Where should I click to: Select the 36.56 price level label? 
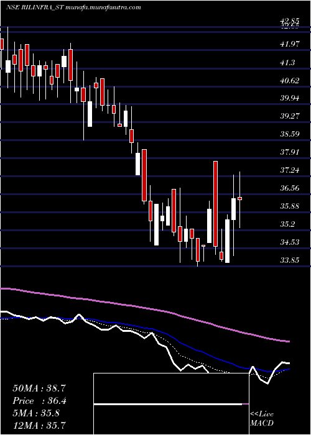tap(290, 188)
